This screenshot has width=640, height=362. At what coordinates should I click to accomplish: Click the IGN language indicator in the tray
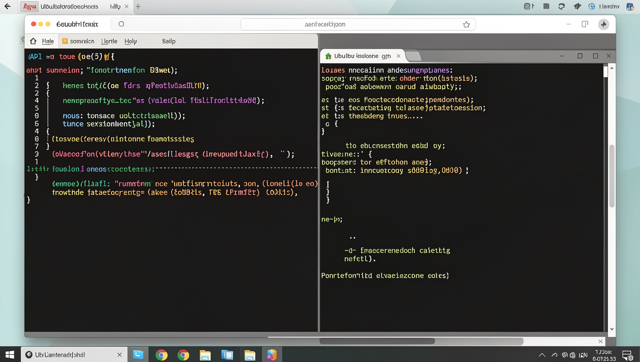(x=583, y=355)
